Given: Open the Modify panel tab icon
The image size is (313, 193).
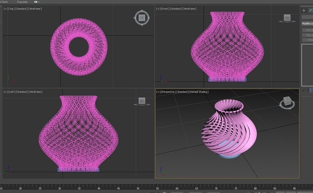Looking at the screenshot, I should click(311, 10).
